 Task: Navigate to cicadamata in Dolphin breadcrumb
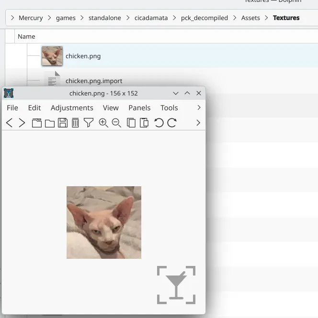pos(151,18)
